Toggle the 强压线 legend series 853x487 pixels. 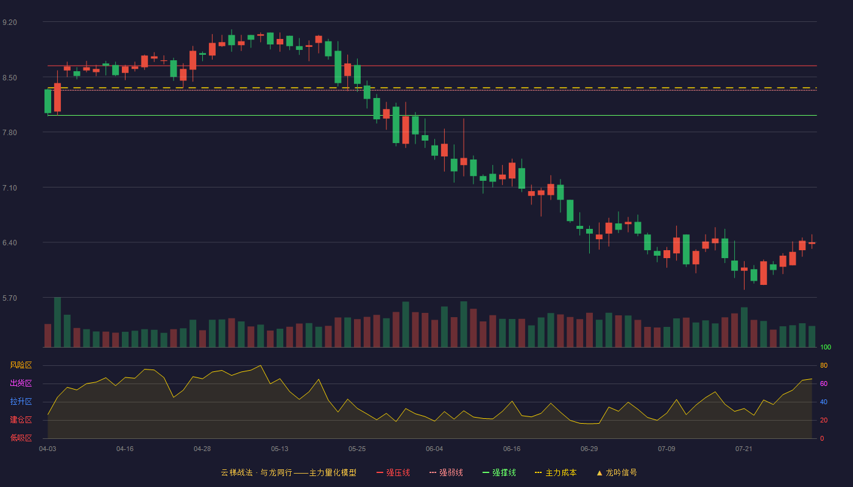(x=393, y=472)
